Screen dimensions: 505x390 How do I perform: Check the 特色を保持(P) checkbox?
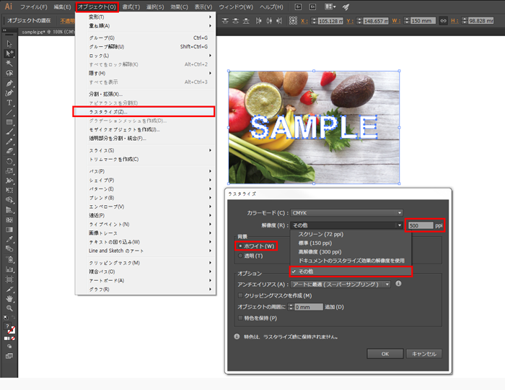pyautogui.click(x=240, y=318)
